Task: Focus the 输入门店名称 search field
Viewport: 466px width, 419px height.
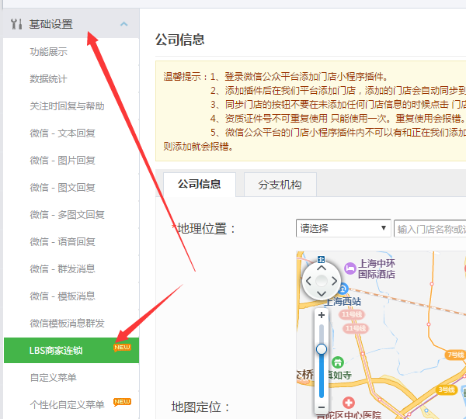Action: click(x=429, y=229)
